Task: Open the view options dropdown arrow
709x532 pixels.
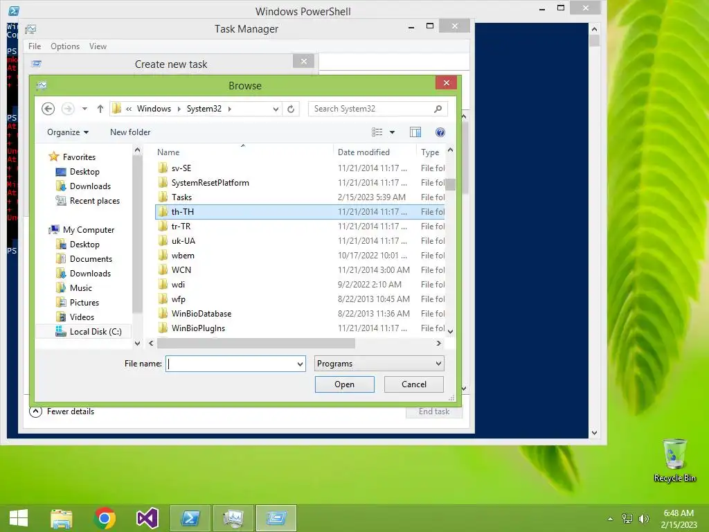Action: tap(392, 132)
